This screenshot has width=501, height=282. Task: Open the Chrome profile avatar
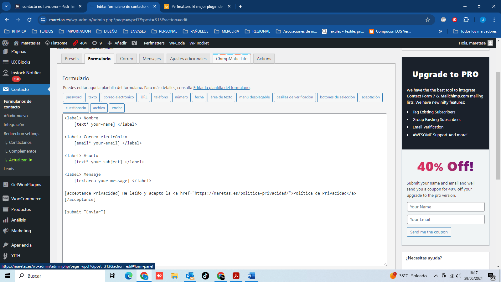[483, 20]
